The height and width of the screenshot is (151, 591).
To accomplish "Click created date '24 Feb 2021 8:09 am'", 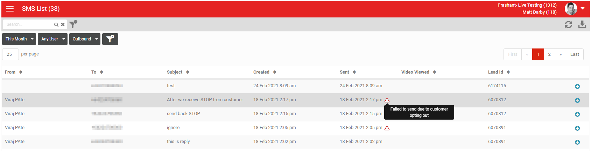I will [x=274, y=86].
